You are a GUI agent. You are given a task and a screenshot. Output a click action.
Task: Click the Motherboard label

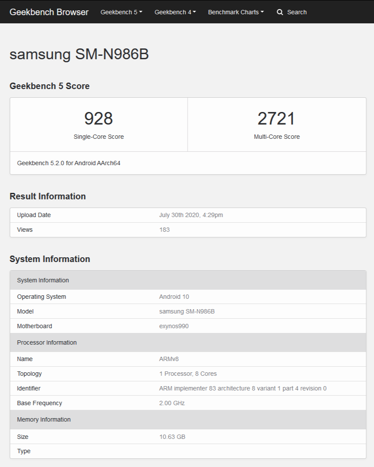[x=35, y=326]
